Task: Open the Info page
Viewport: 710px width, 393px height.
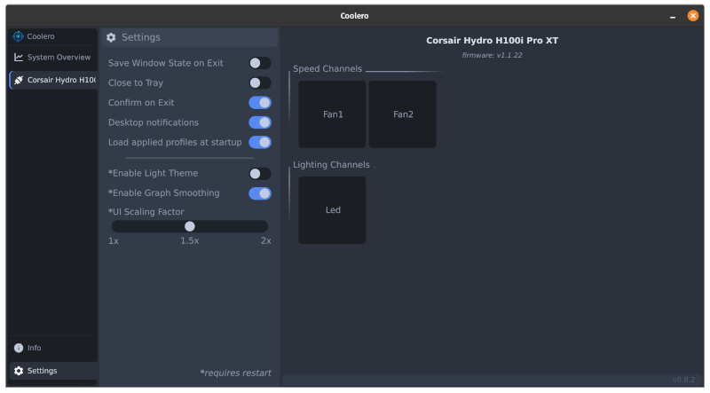Action: click(x=53, y=348)
